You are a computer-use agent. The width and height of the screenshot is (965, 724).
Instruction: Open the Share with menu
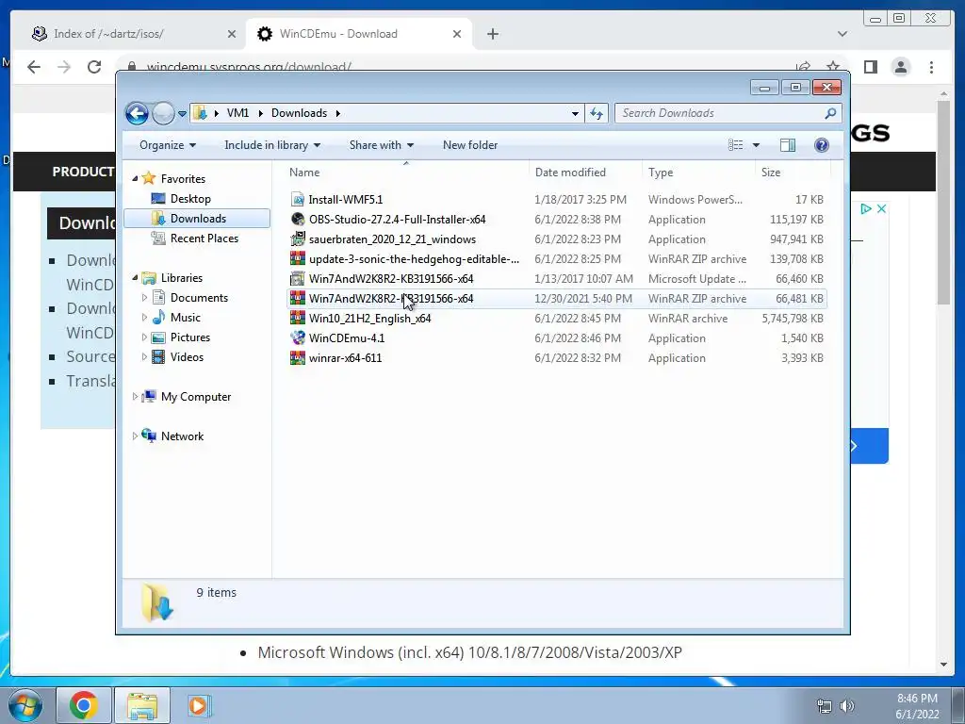tap(382, 145)
